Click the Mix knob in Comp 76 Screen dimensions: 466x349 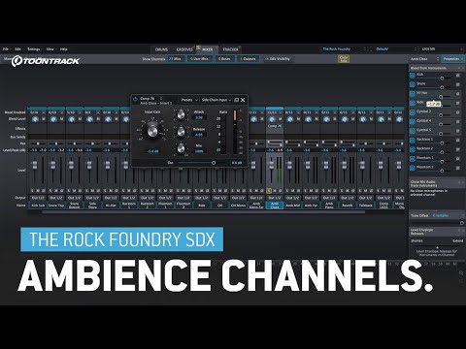pyautogui.click(x=181, y=148)
